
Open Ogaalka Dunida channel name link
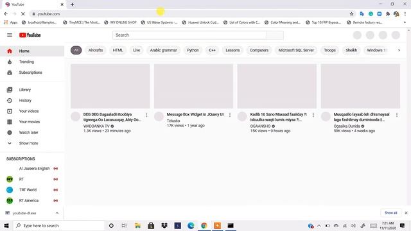point(347,126)
